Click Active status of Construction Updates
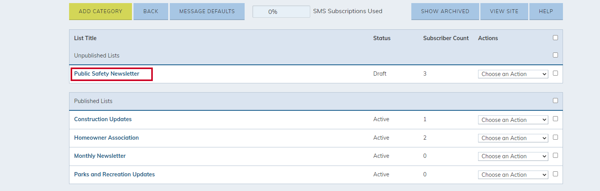Screen dimensions: 600x191 [381, 119]
